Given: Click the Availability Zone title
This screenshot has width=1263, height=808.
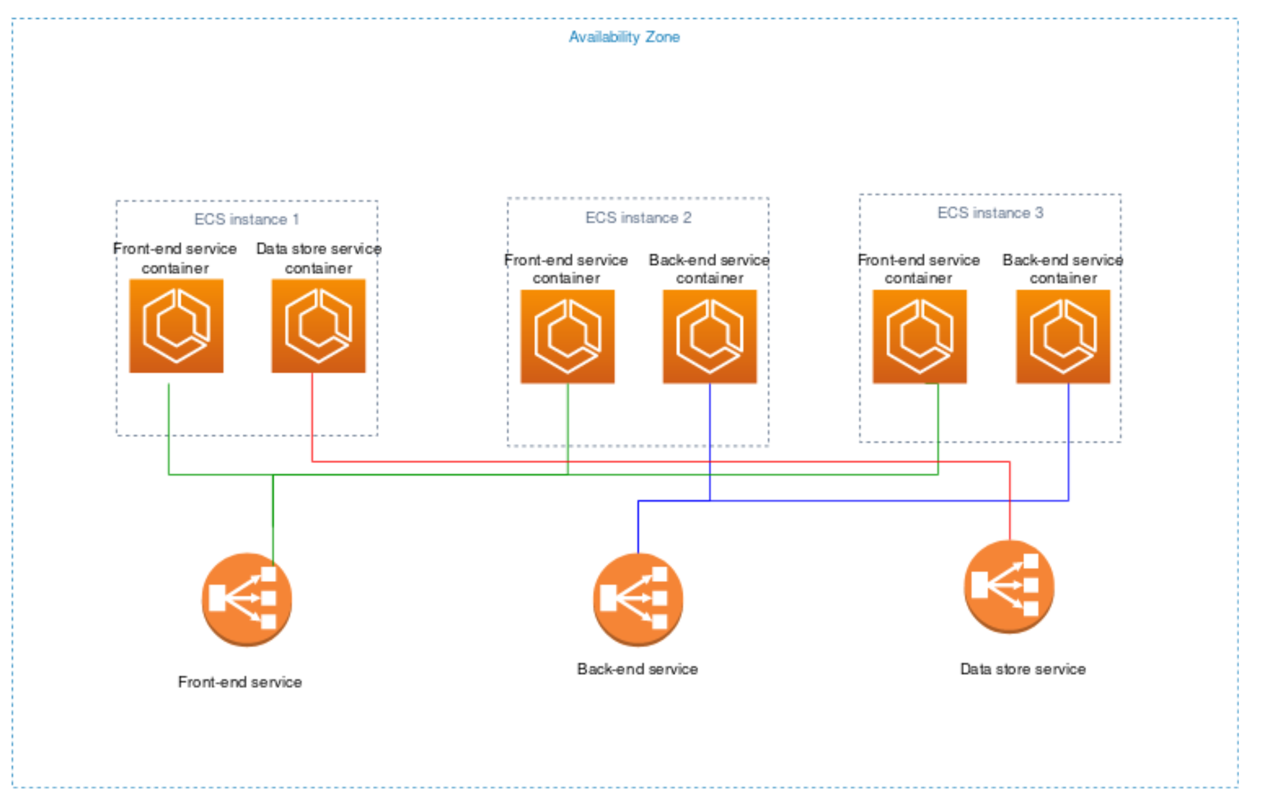Looking at the screenshot, I should 626,37.
